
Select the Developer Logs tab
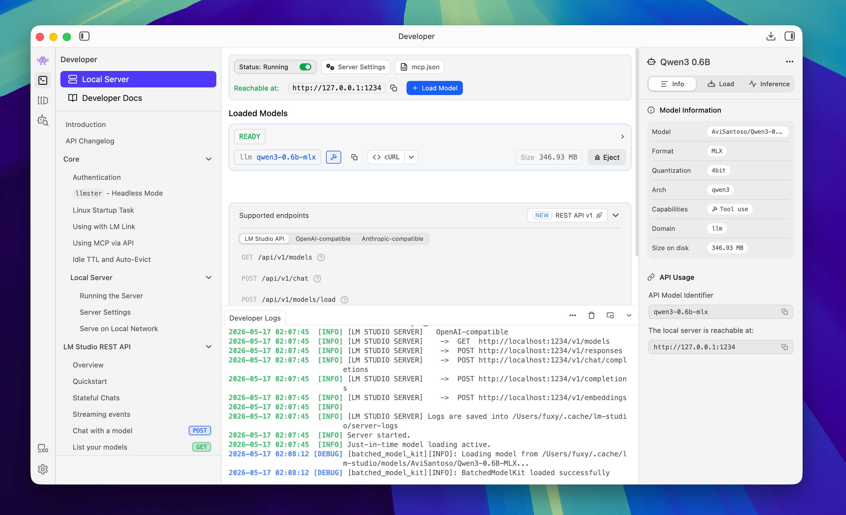pyautogui.click(x=255, y=318)
